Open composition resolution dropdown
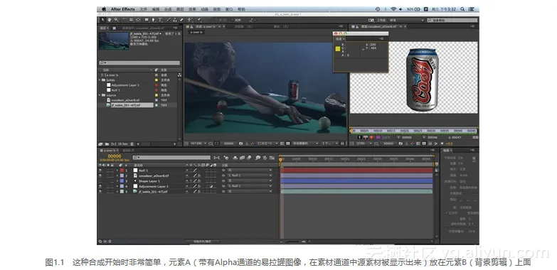This screenshot has width=557, height=270. (268, 144)
